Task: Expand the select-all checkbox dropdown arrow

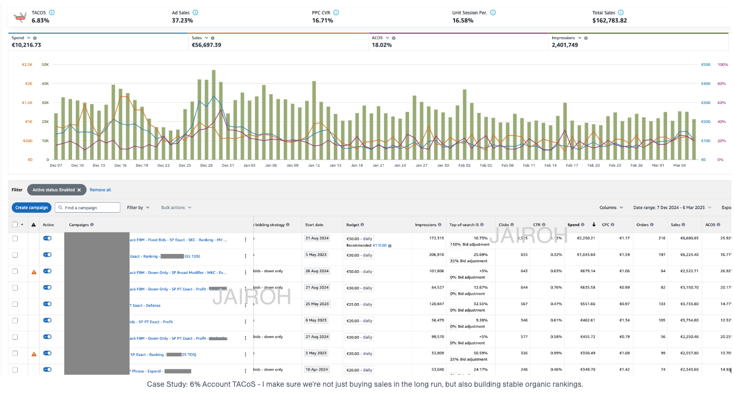Action: point(22,225)
